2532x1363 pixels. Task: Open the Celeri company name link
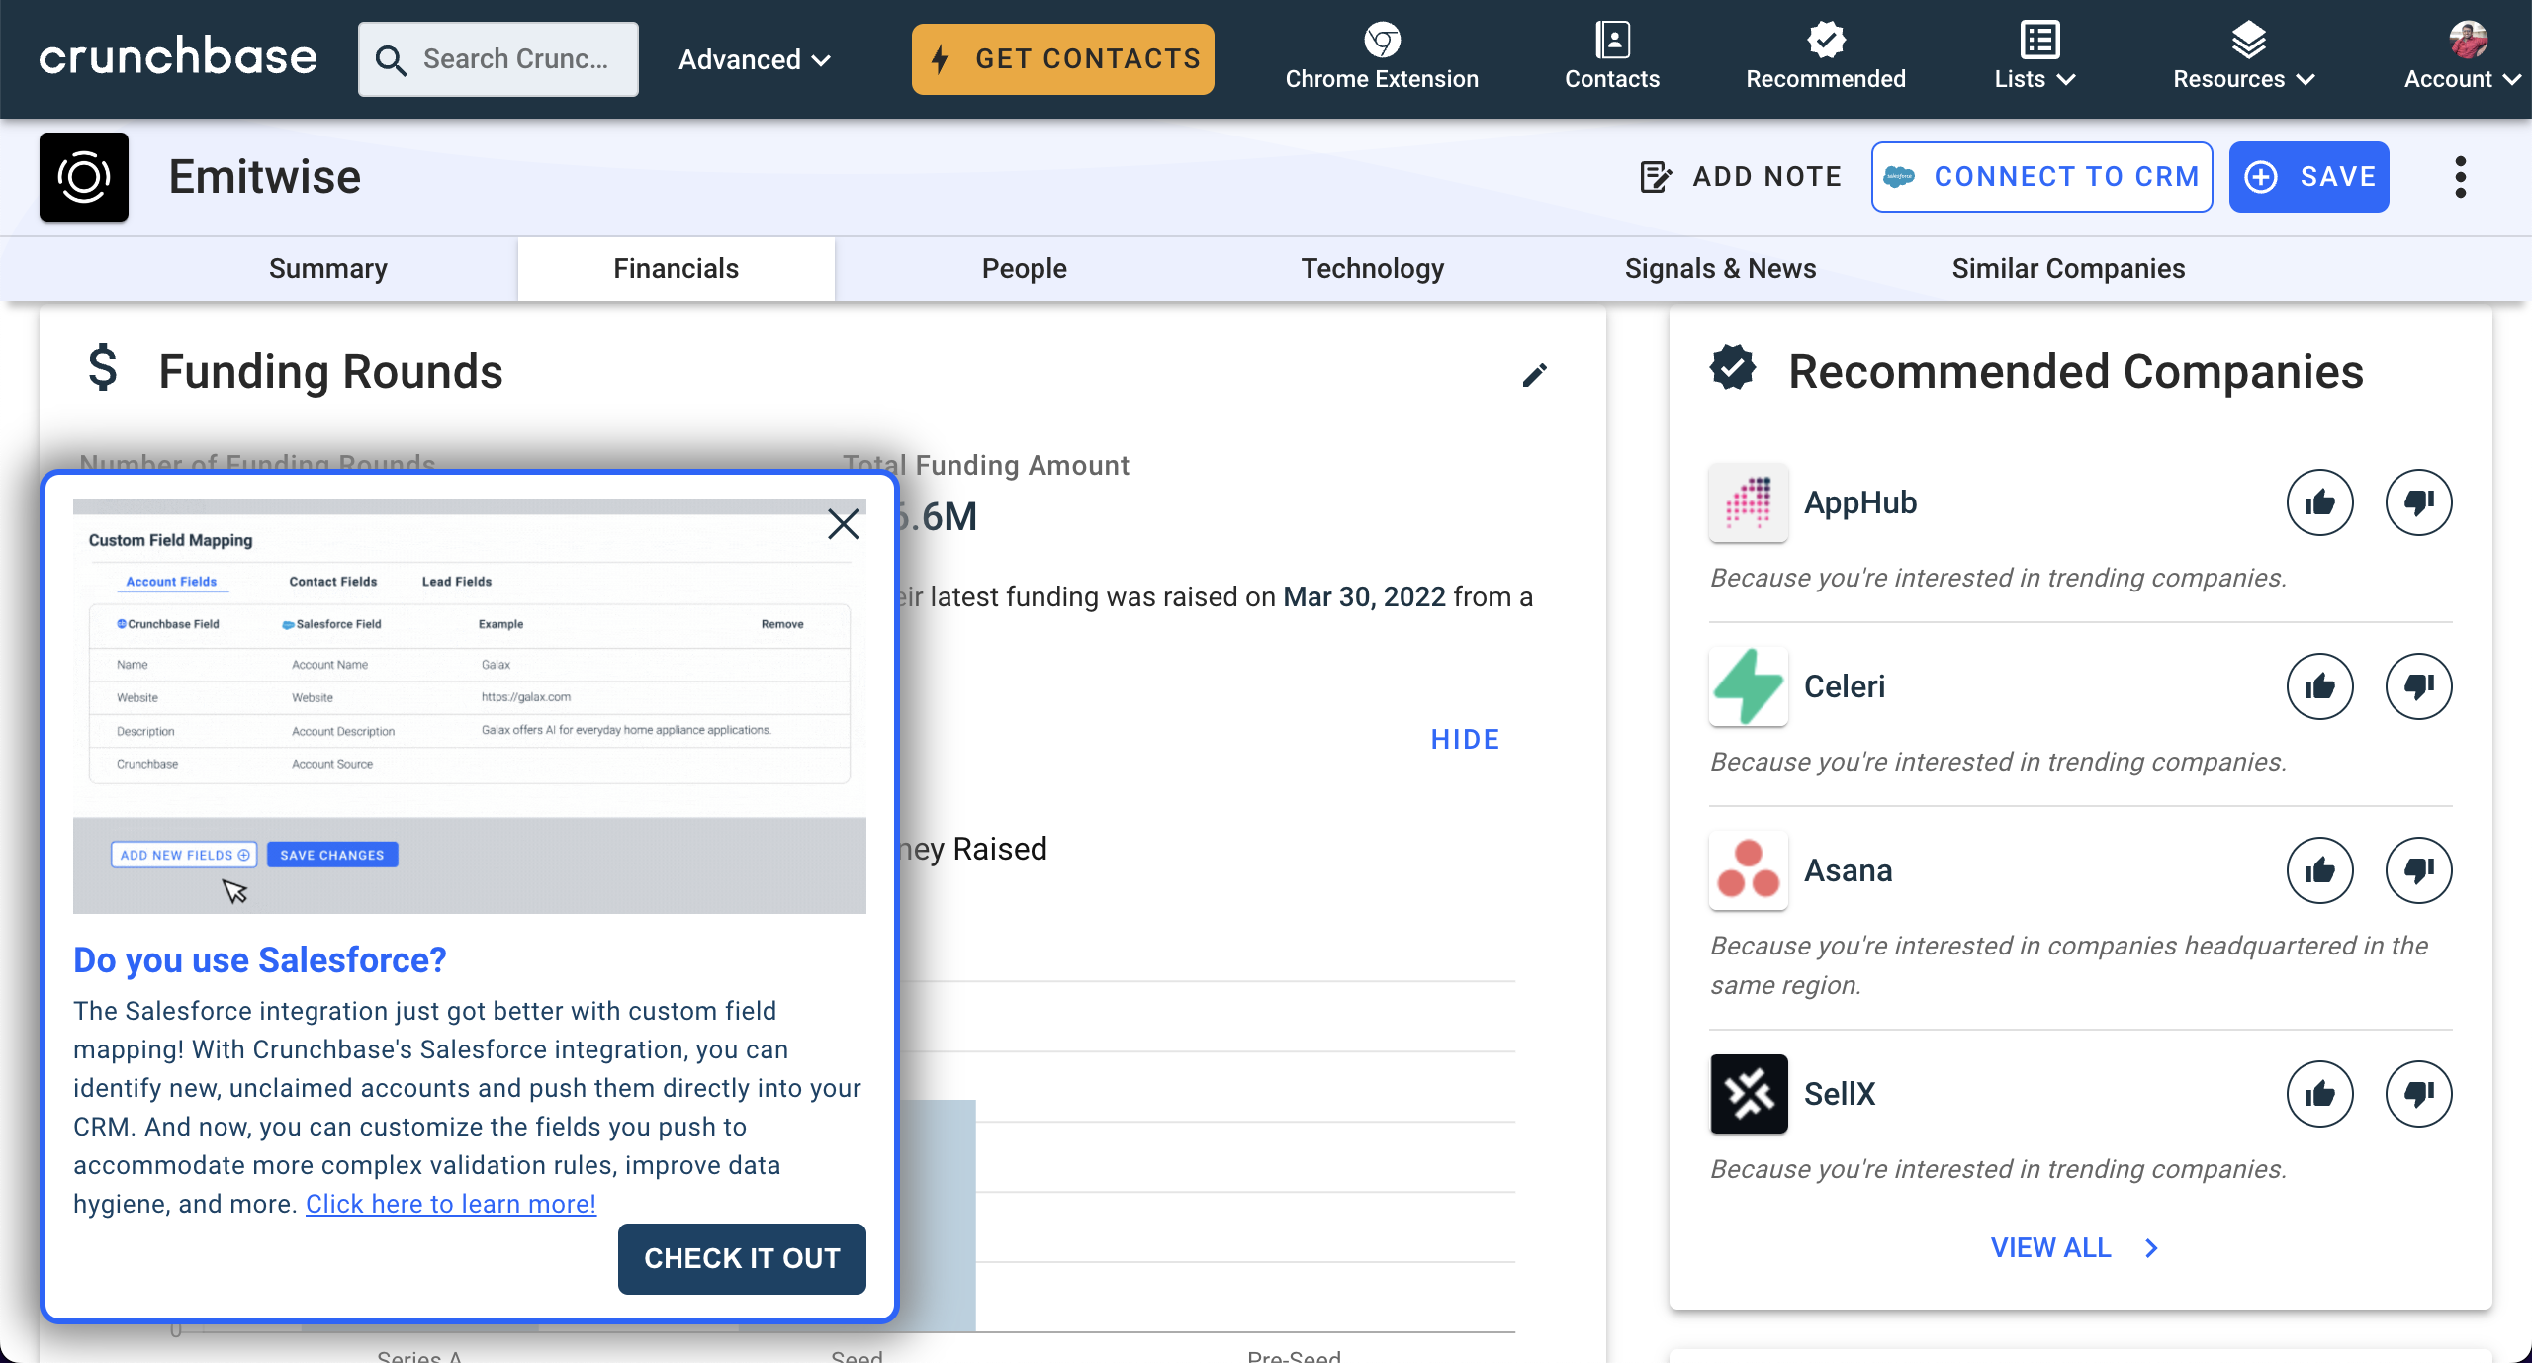(1845, 686)
